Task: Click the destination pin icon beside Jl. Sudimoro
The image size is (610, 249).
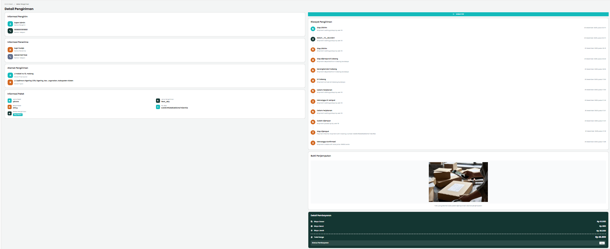Action: click(10, 82)
